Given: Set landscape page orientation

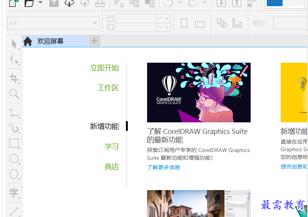Looking at the screenshot, I should tap(200, 24).
